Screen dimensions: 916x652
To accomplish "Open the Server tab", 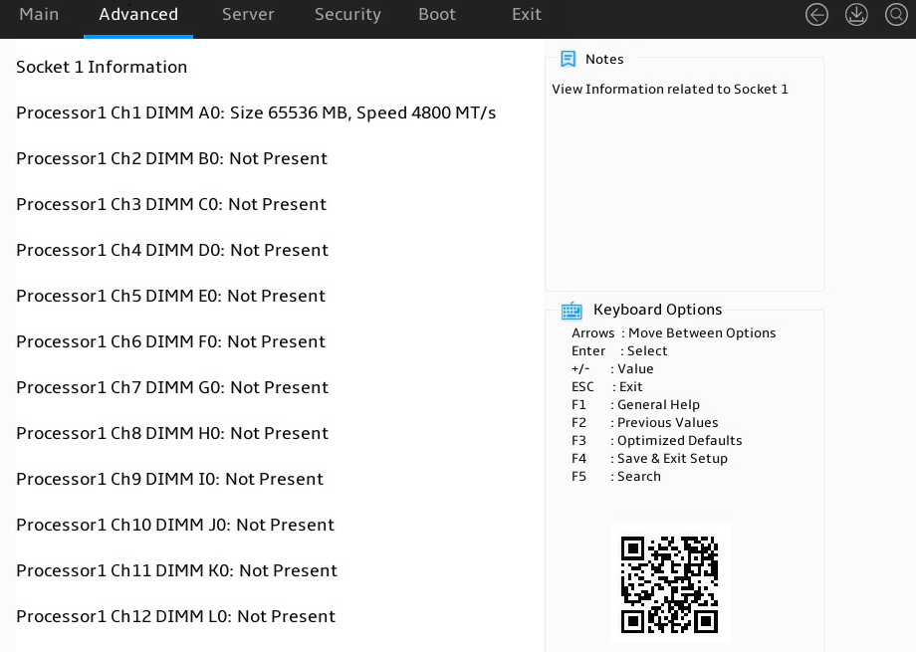I will (x=248, y=15).
